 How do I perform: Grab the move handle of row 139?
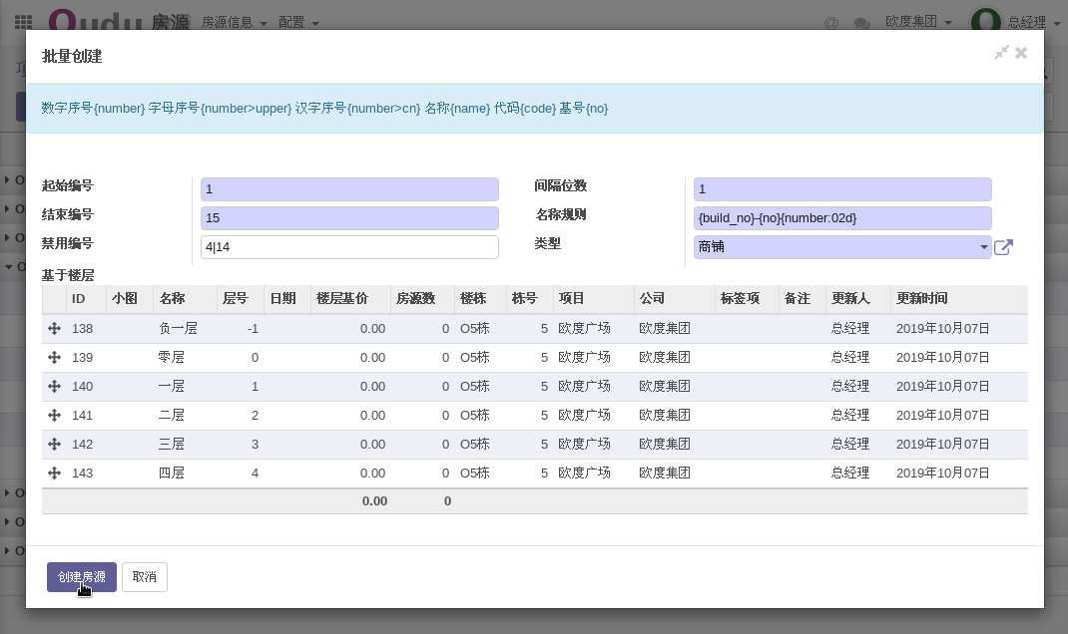point(55,357)
